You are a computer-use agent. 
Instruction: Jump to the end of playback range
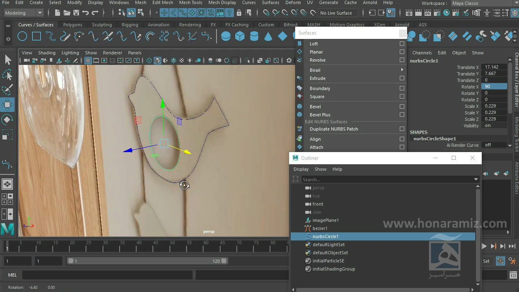coord(512,246)
